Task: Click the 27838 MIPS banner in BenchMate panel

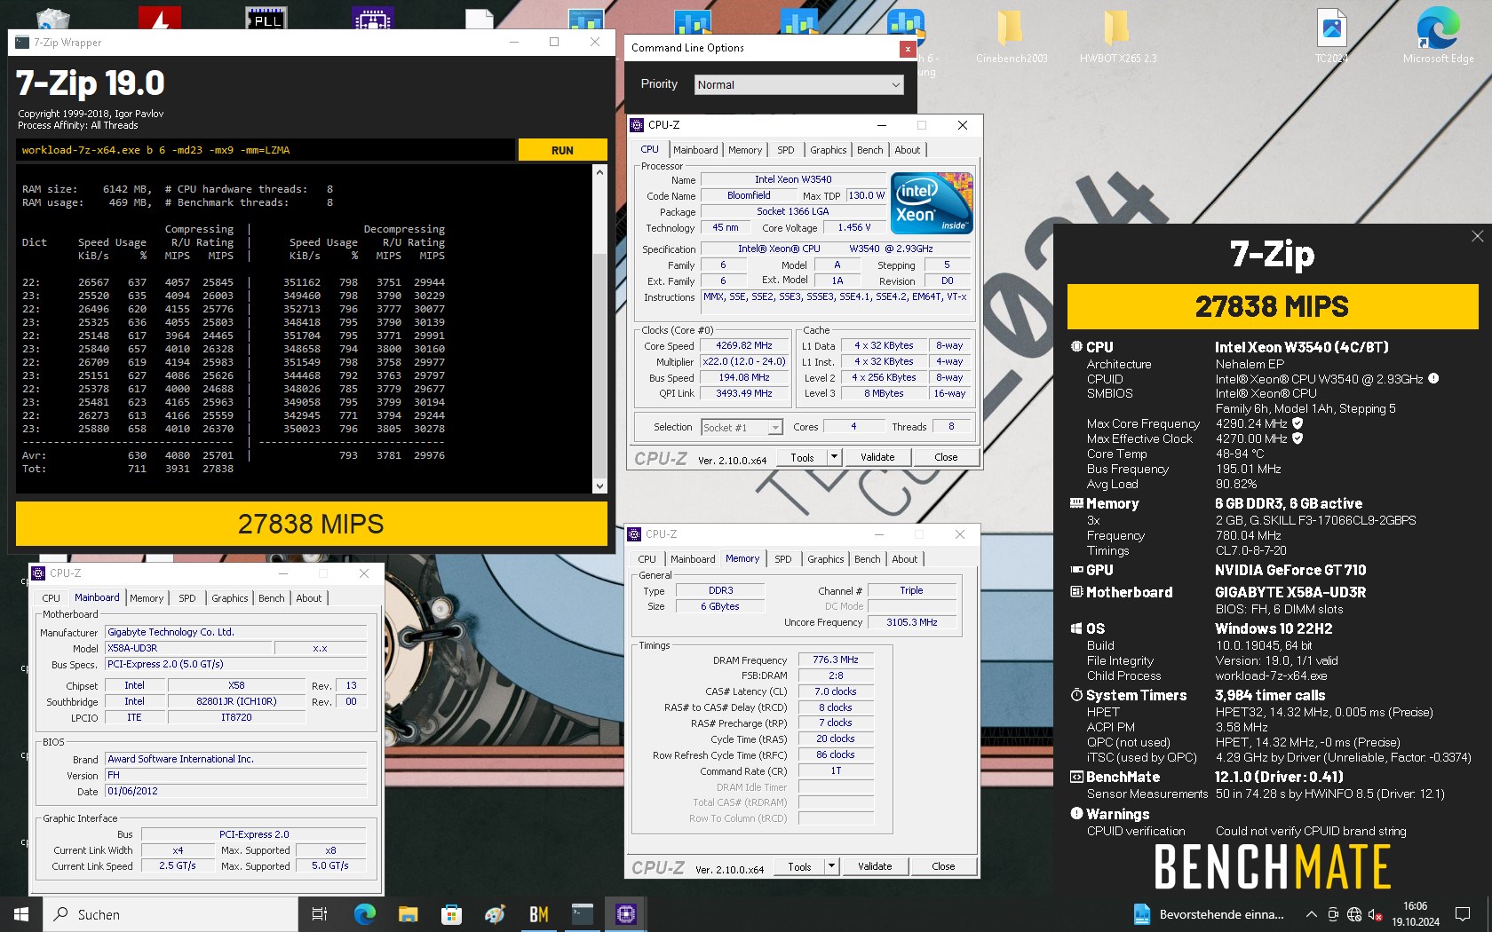Action: click(x=1272, y=306)
